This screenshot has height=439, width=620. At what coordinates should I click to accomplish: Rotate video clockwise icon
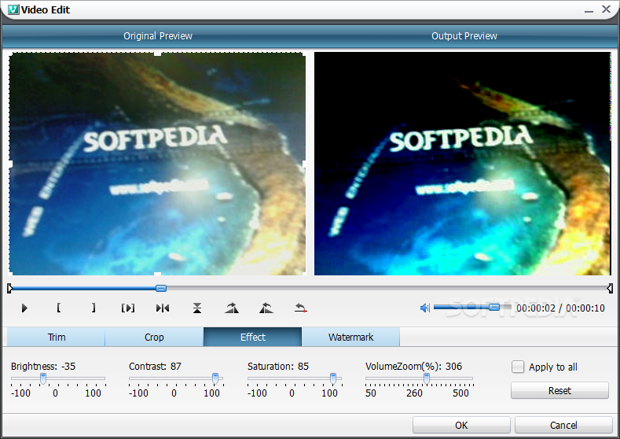click(x=232, y=308)
